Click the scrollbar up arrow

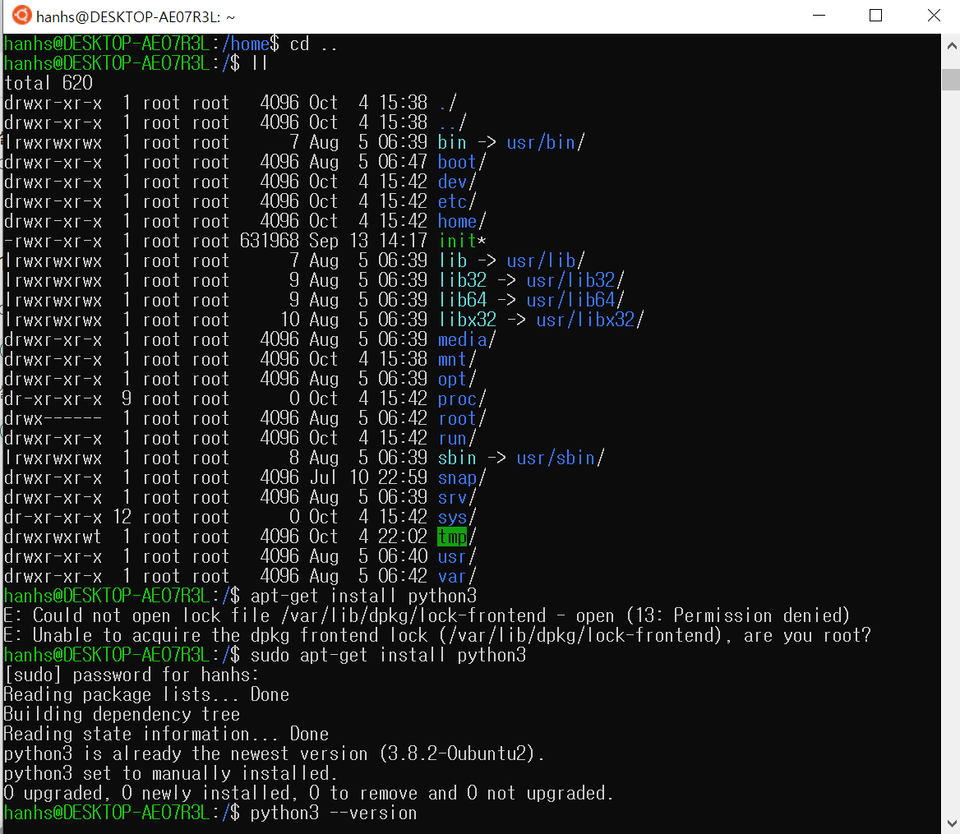951,45
